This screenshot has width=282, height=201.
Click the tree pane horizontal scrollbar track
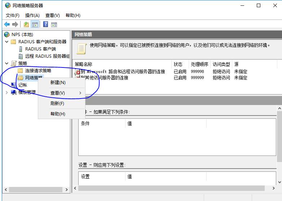(36, 189)
